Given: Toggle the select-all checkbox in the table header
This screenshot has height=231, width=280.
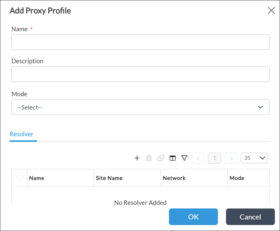Looking at the screenshot, I should [20, 177].
